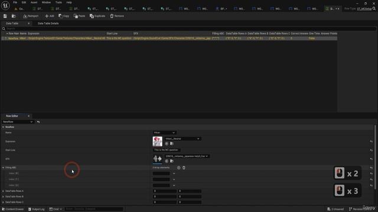The height and width of the screenshot is (212, 378).
Task: Open options arrow for Index 0
Action: 174,173
